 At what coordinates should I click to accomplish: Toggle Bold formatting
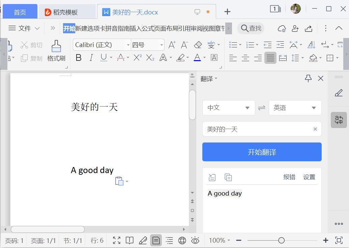[x=79, y=58]
